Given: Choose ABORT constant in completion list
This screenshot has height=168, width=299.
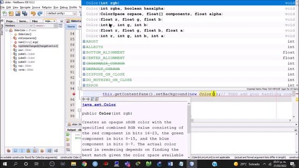Looking at the screenshot, I should 189,42.
